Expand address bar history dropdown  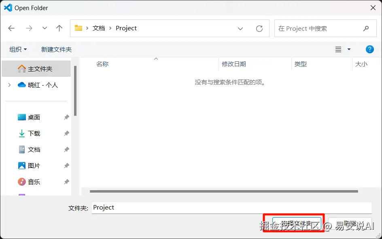[240, 29]
